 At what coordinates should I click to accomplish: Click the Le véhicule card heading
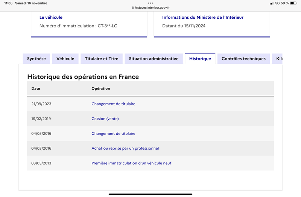pos(51,17)
